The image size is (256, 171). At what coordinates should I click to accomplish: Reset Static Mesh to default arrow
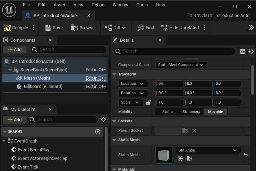(246, 155)
